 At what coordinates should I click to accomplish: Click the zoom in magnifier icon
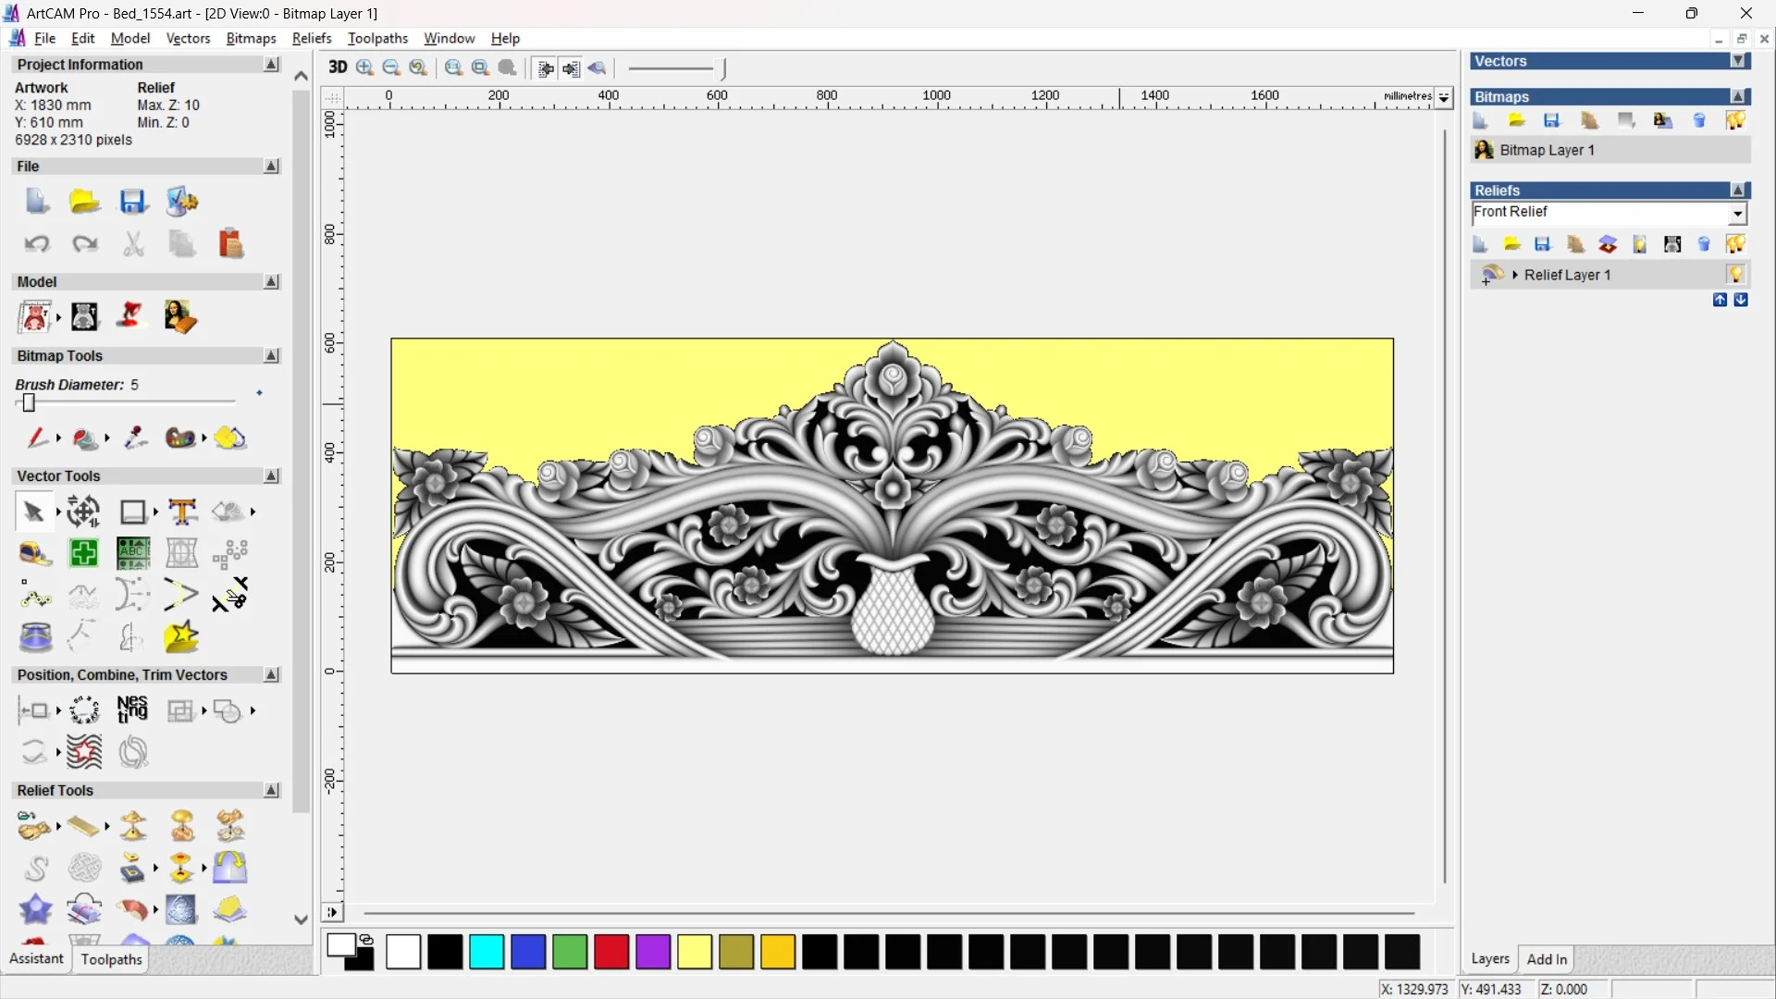365,68
